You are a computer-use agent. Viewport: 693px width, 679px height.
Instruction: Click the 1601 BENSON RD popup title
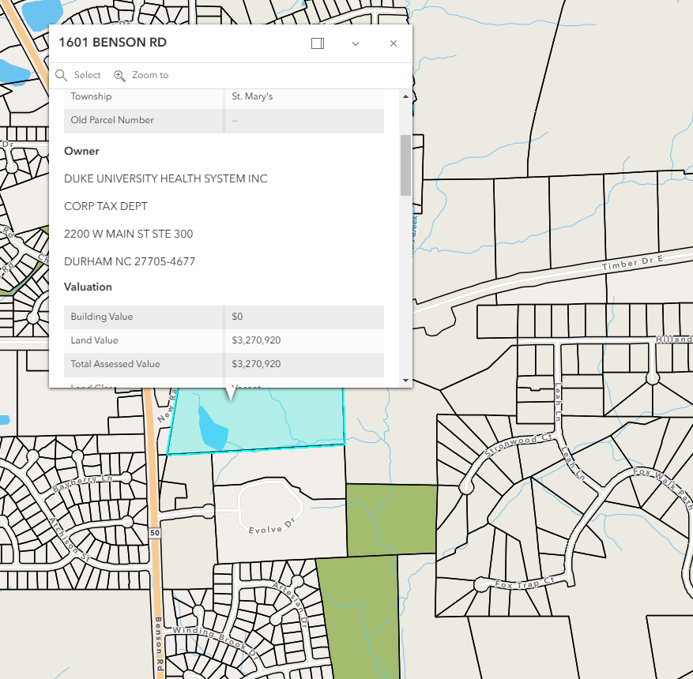(x=113, y=43)
